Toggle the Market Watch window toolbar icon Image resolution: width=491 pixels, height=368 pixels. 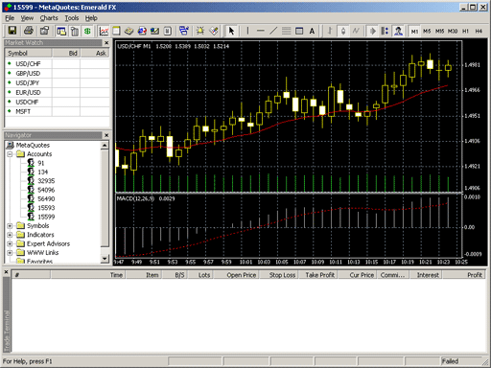tap(61, 31)
